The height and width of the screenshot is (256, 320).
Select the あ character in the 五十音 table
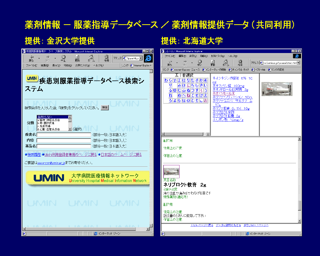click(x=205, y=80)
